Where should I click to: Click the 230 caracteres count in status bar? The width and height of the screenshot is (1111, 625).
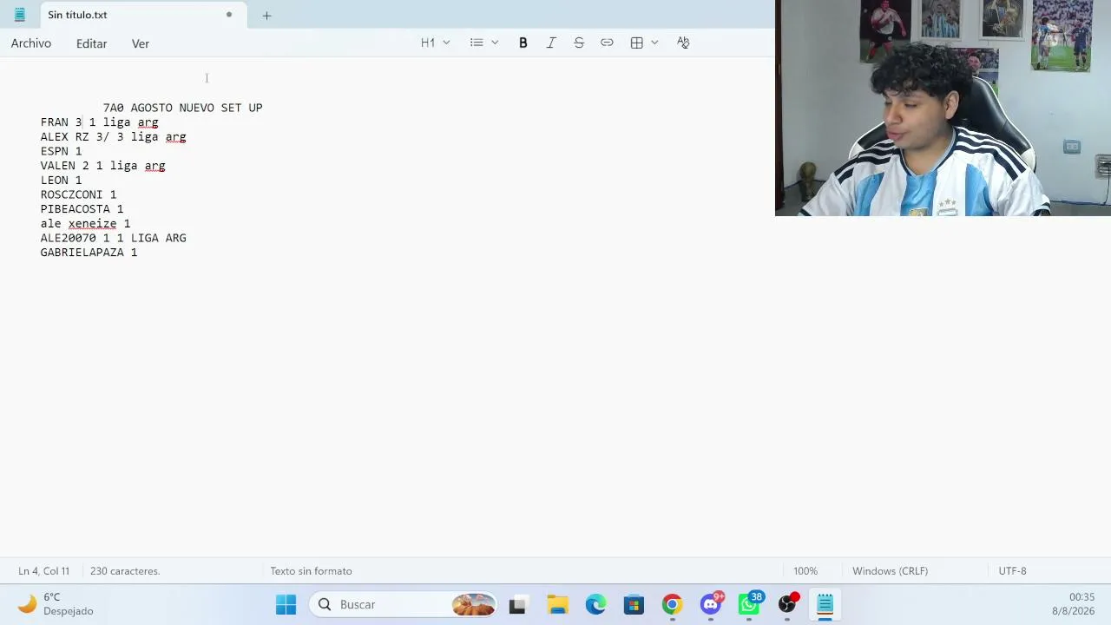(x=125, y=571)
